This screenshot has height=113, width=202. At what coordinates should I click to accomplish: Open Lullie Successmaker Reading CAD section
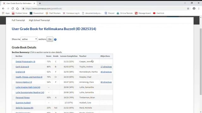click(x=30, y=92)
